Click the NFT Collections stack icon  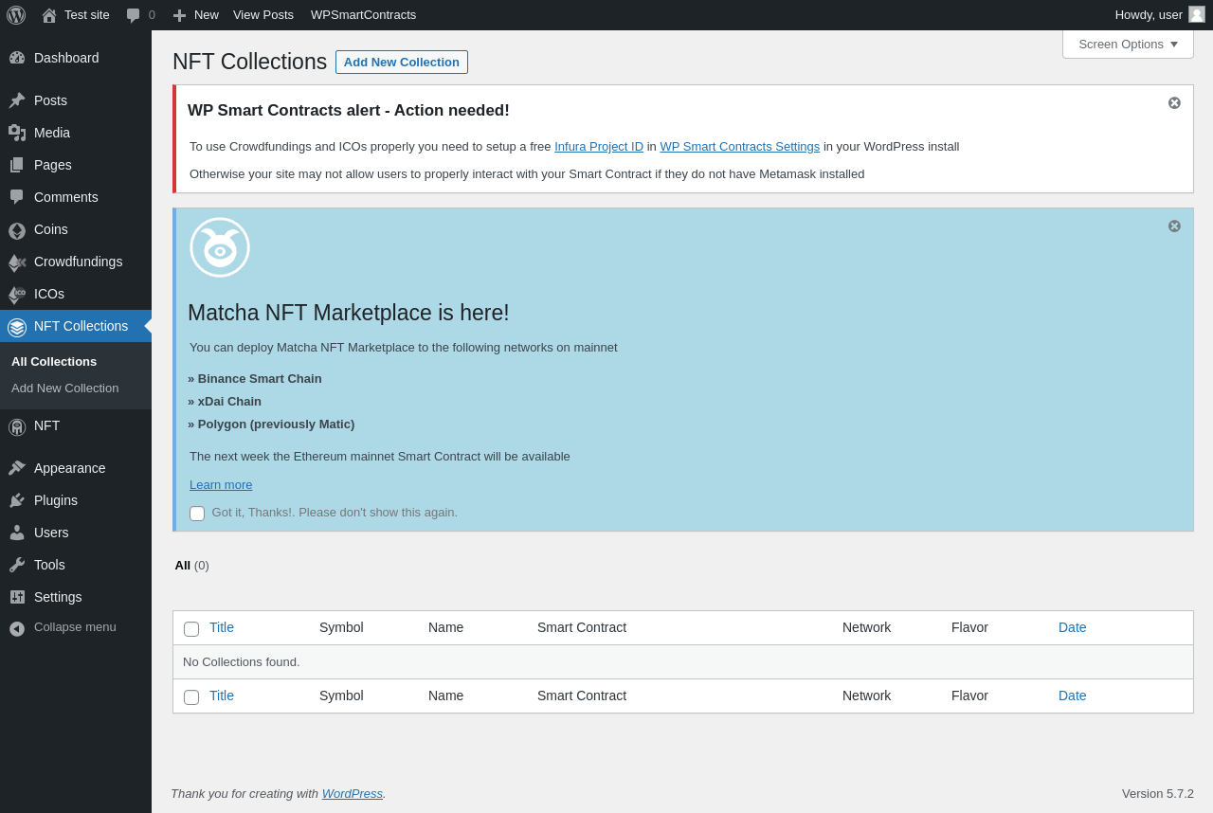17,327
